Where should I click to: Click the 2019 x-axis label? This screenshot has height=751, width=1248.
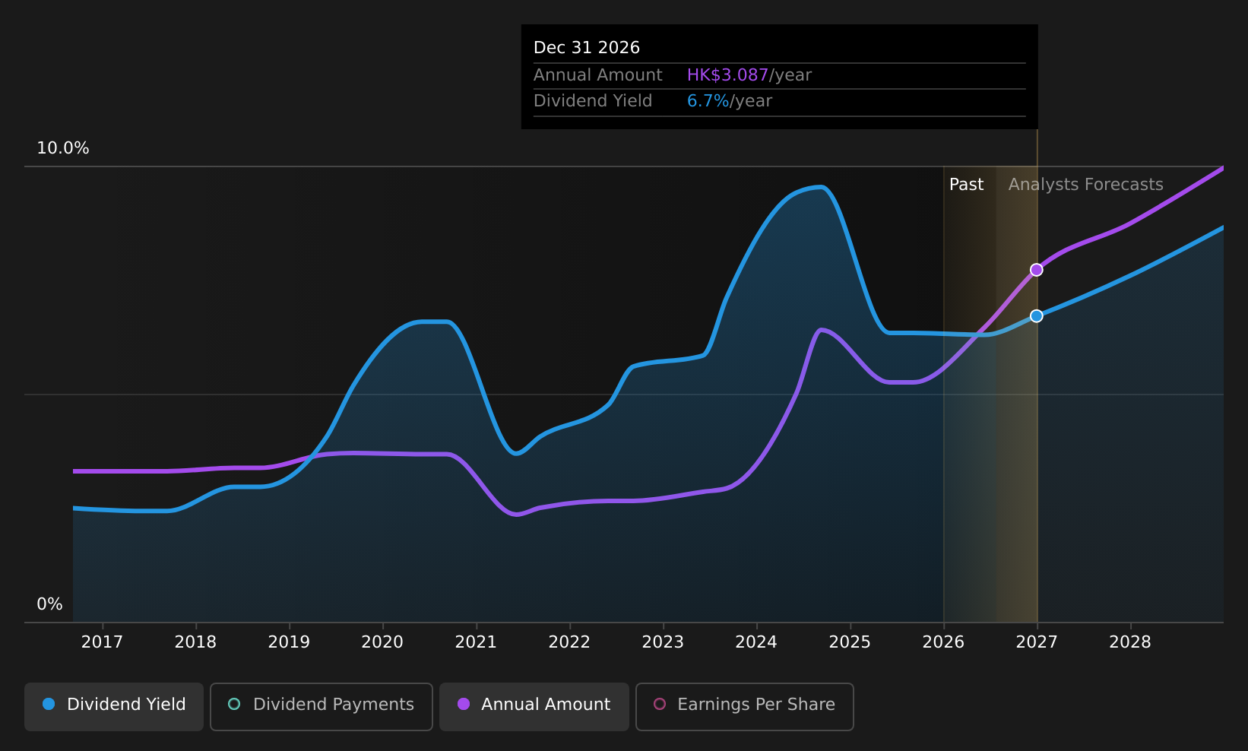289,642
